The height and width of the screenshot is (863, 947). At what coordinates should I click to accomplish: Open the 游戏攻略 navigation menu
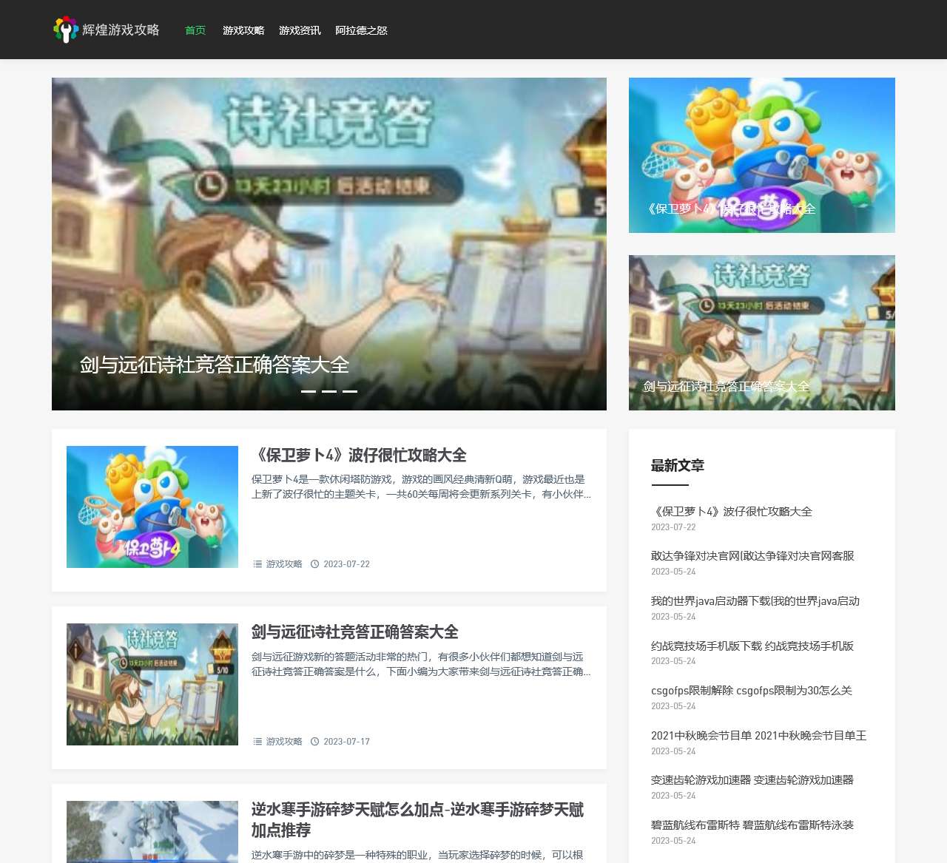click(243, 30)
